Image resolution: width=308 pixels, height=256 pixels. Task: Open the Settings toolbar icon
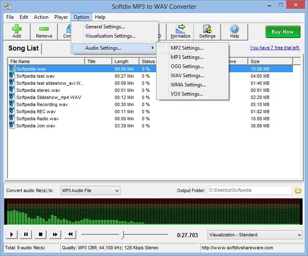point(207,32)
